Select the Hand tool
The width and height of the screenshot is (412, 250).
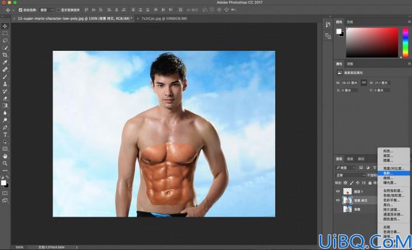[x=5, y=157]
